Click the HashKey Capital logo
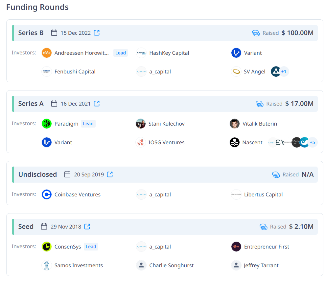Viewport: 325px width, 281px height. point(141,53)
